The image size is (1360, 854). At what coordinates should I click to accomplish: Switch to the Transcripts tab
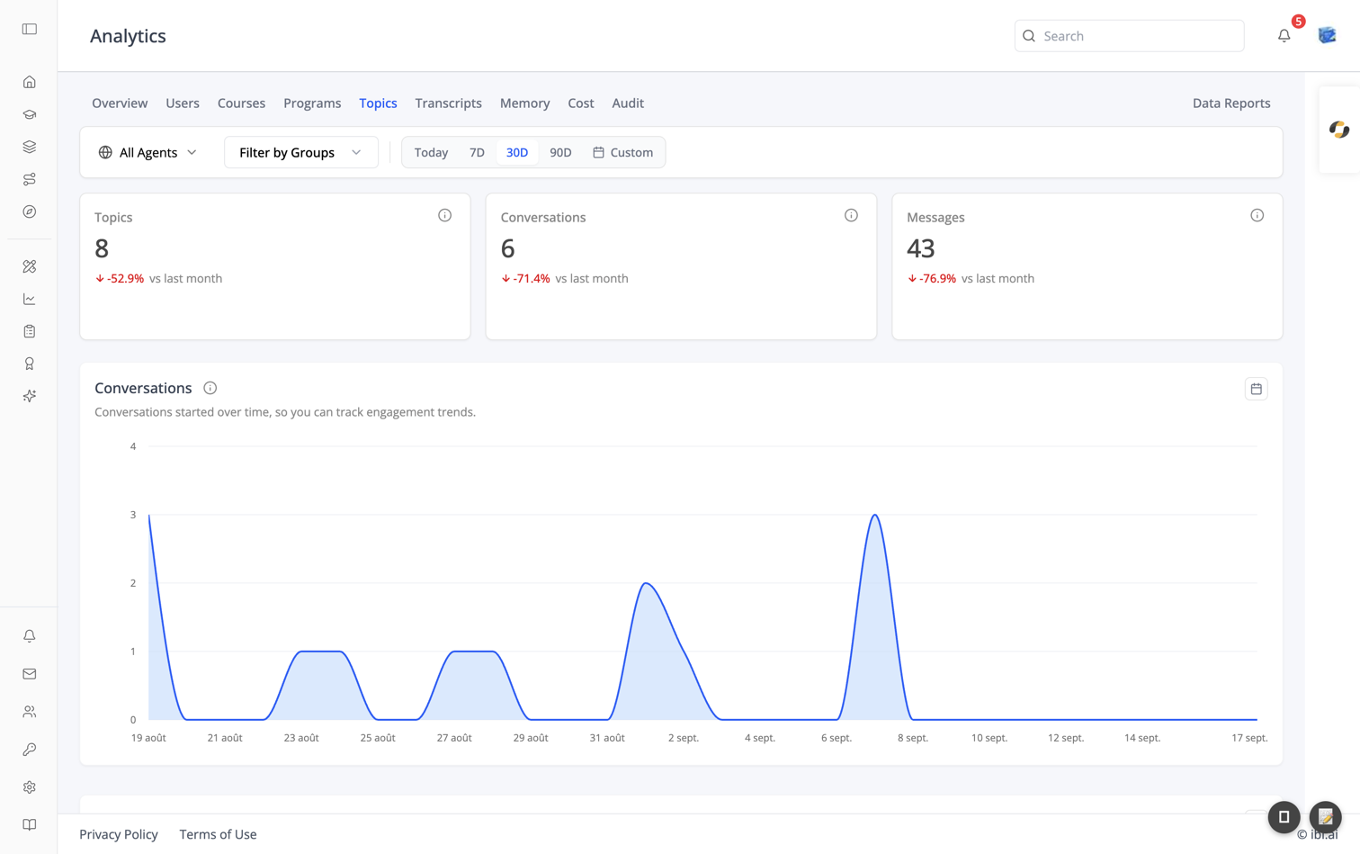pos(448,103)
